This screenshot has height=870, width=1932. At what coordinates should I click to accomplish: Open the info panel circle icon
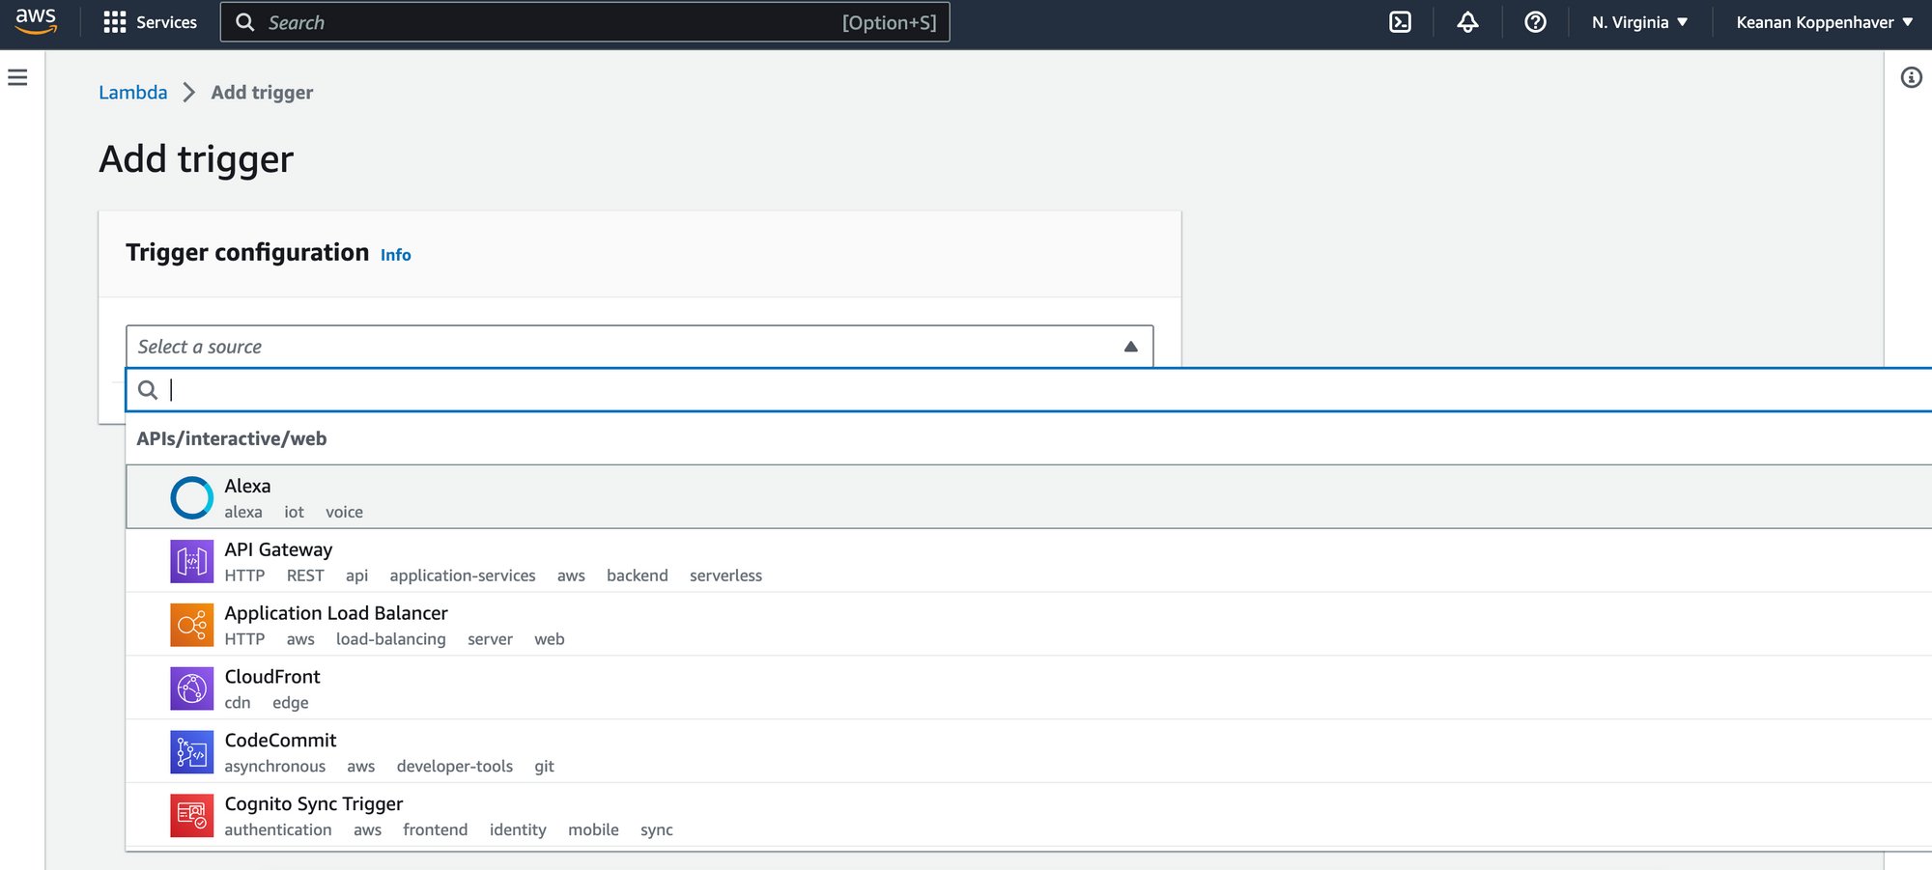click(1911, 77)
